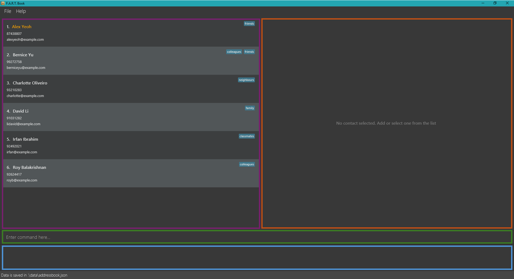Click email irfan@example.com
The height and width of the screenshot is (279, 514).
pos(22,152)
